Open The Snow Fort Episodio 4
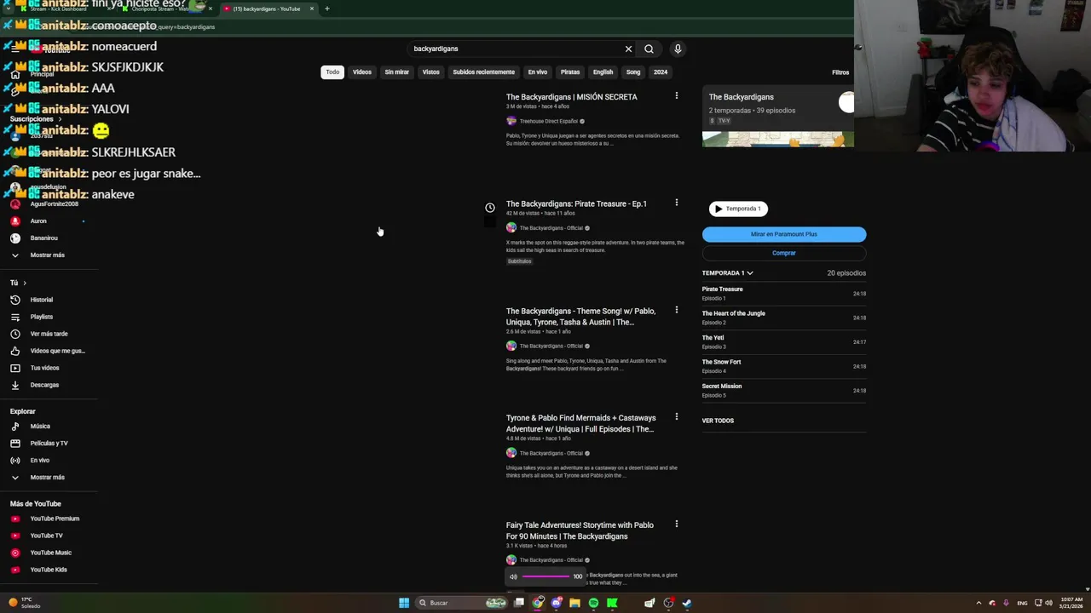Image resolution: width=1091 pixels, height=613 pixels. coord(784,366)
